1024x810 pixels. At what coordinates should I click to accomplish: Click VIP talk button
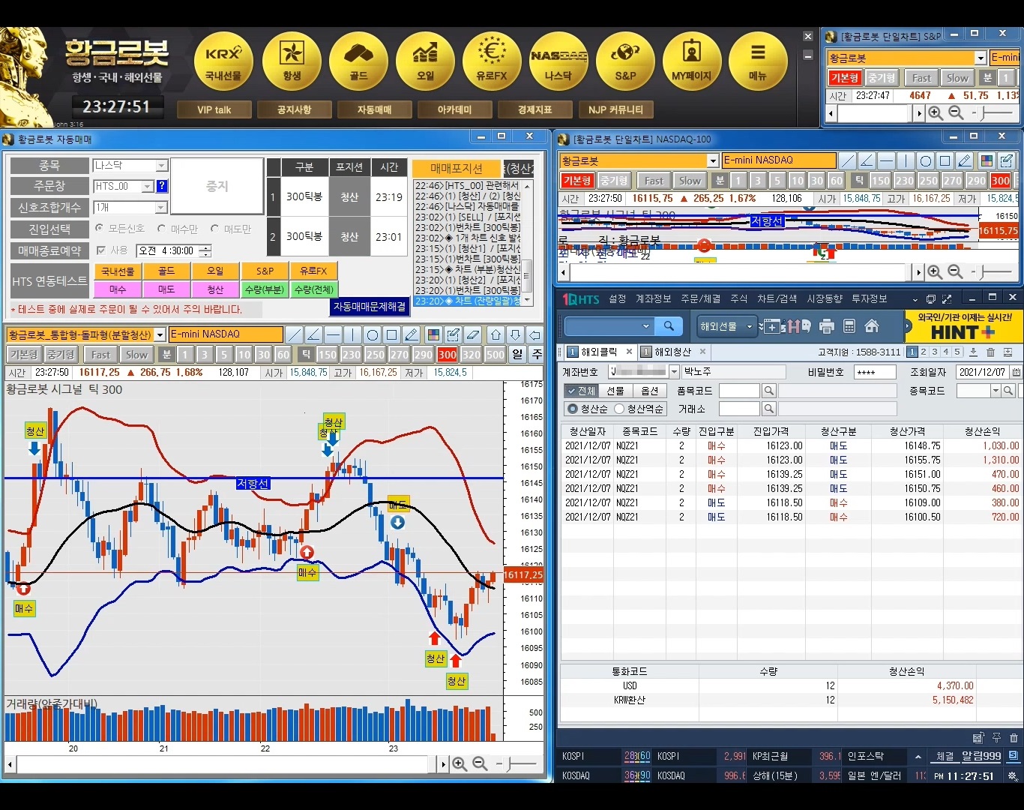[x=214, y=110]
